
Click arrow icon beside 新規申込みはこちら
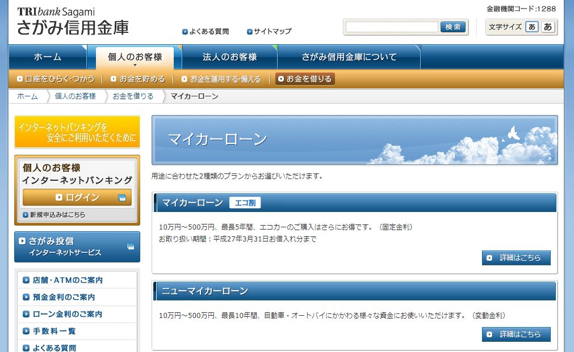[x=25, y=215]
